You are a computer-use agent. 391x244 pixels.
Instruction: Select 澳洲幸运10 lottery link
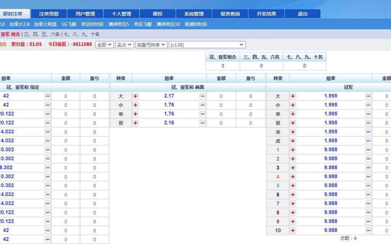[x=168, y=24]
